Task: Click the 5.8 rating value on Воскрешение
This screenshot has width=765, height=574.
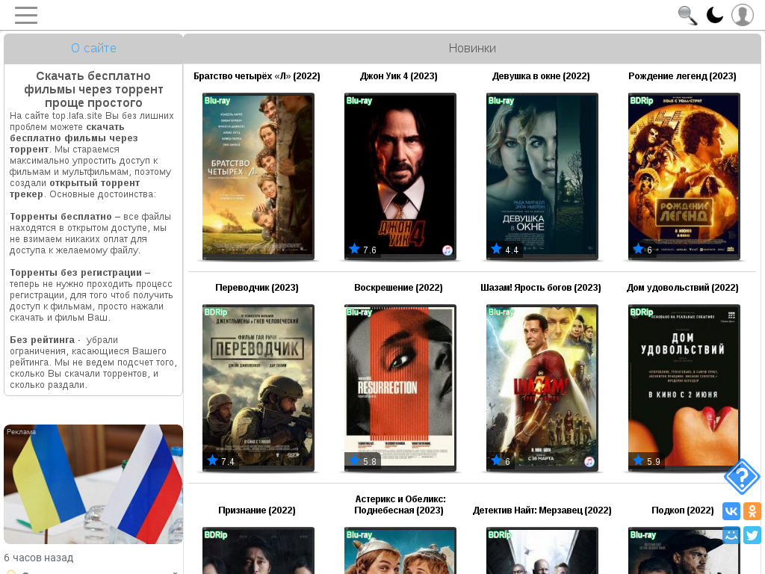Action: pos(370,462)
